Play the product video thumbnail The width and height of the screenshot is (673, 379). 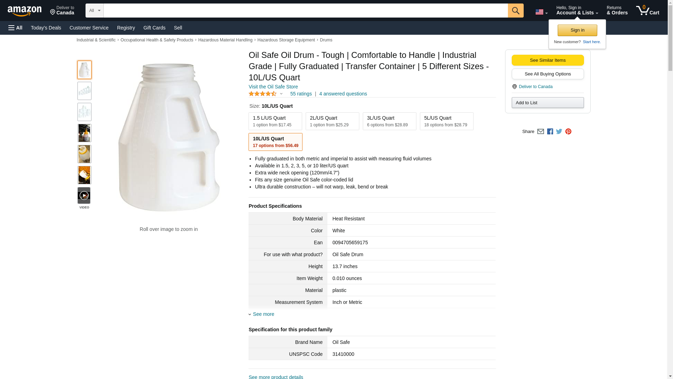(84, 195)
